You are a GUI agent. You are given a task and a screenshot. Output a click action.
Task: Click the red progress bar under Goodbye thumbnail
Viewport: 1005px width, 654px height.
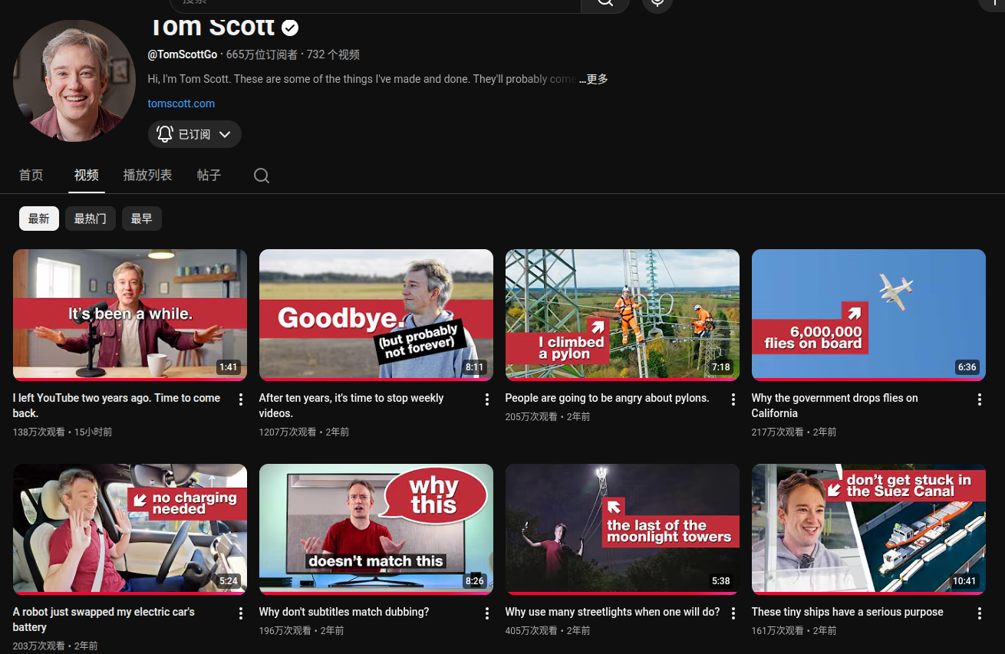coord(376,379)
